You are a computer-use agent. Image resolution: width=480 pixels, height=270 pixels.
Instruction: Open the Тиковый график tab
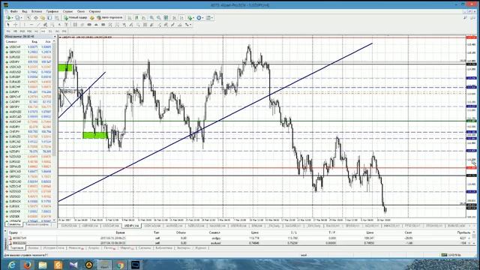(37, 224)
